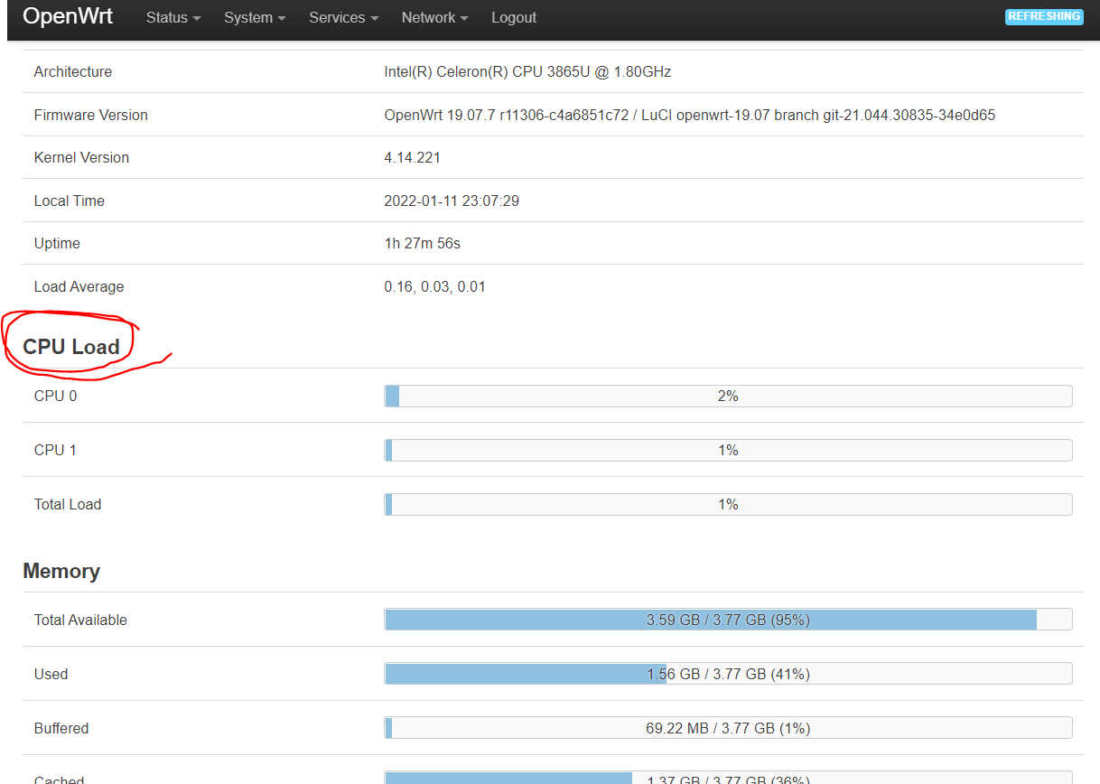Click the Uptime label
The height and width of the screenshot is (784, 1100).
(57, 243)
